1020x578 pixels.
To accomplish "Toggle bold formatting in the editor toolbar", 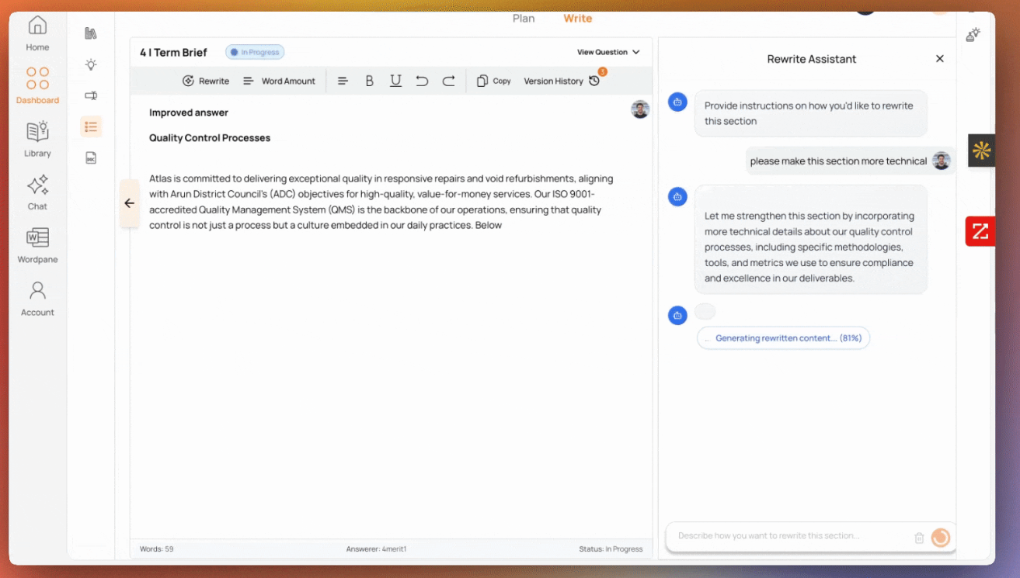I will [x=370, y=80].
